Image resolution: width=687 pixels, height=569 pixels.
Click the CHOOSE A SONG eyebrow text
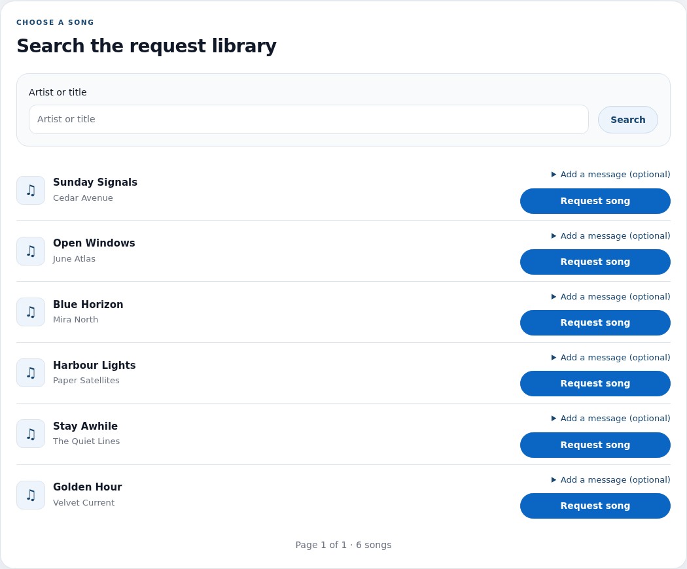tap(55, 22)
